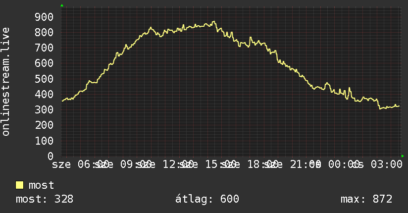The height and width of the screenshot is (213, 408).
Task: Click the 100 y-axis label
Action: (x=44, y=141)
